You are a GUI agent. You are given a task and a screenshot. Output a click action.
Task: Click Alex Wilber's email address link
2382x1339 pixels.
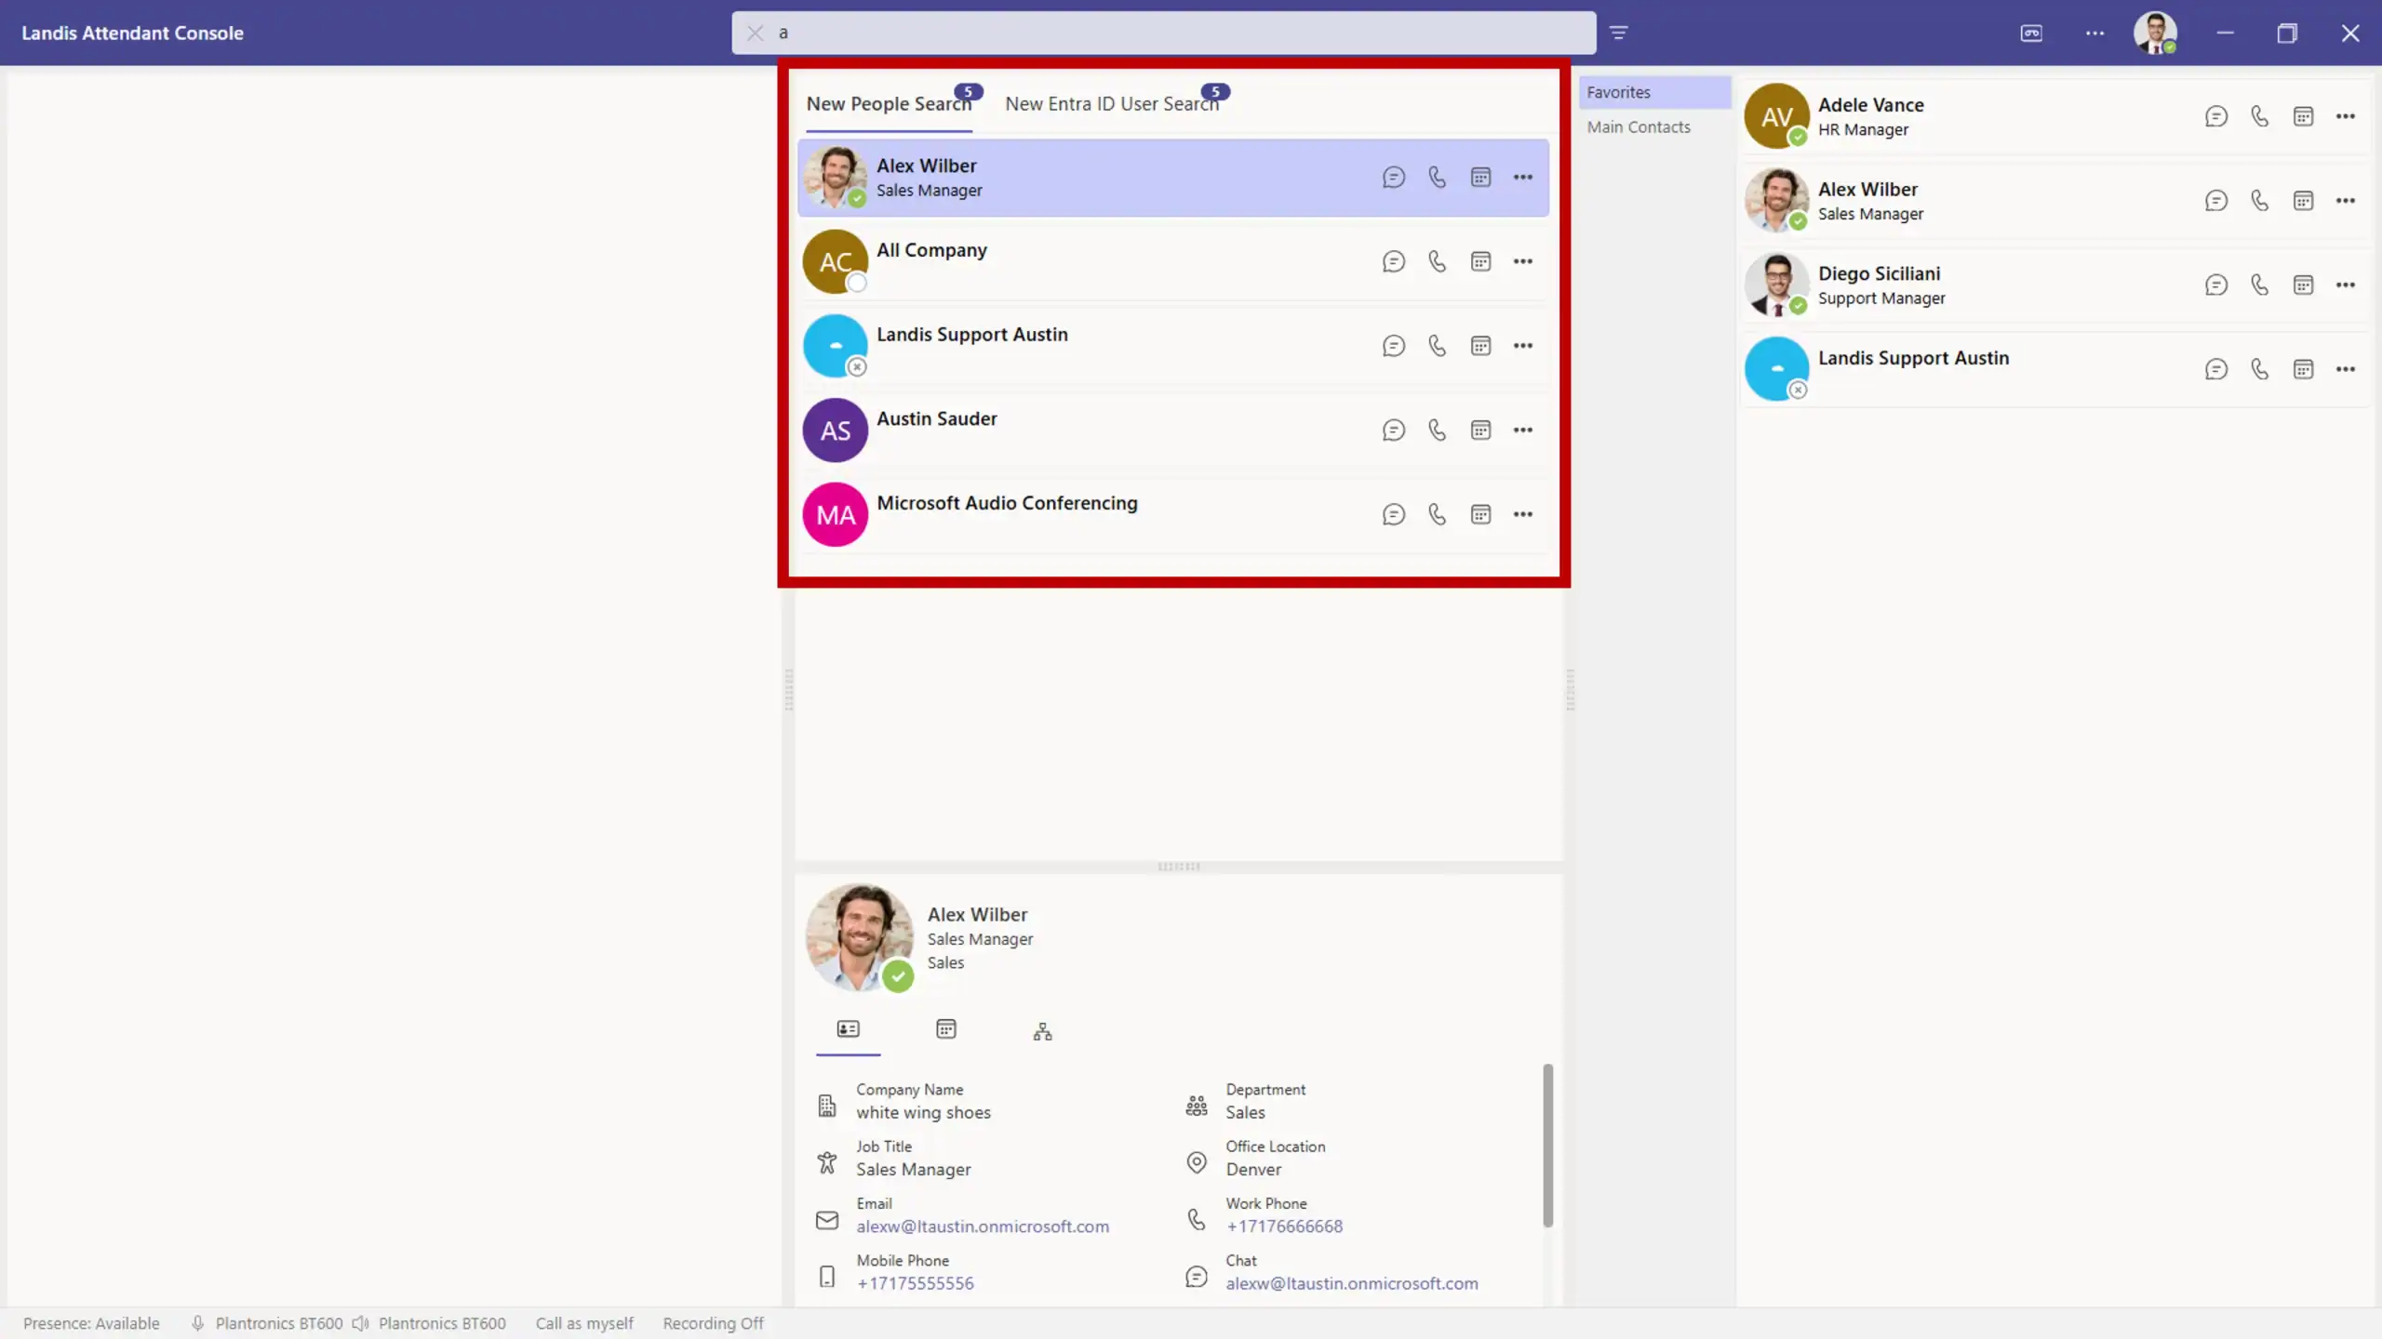point(983,1226)
